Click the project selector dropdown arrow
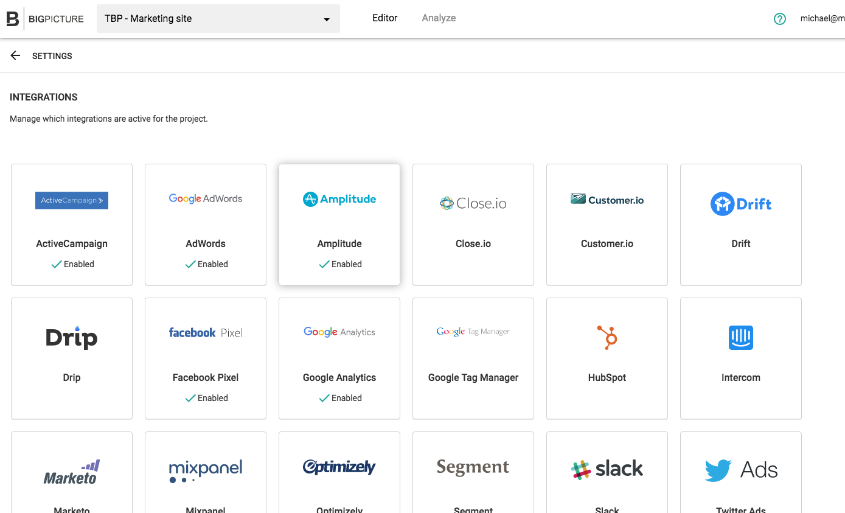This screenshot has width=845, height=513. [x=327, y=19]
